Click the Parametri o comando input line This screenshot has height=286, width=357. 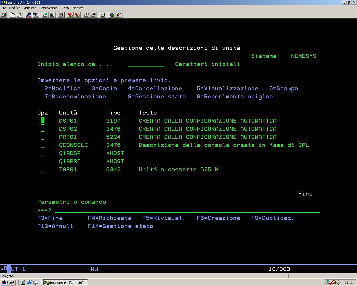187,210
